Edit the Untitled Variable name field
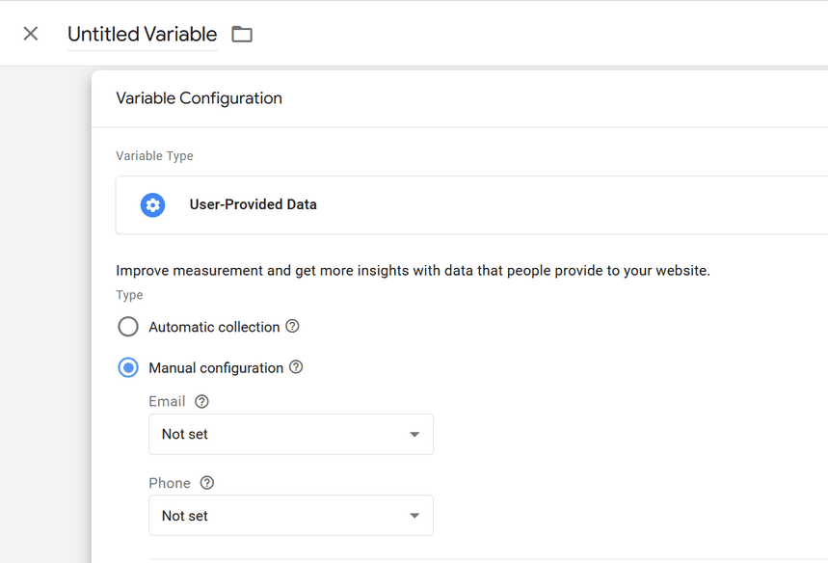Viewport: 828px width, 563px height. point(142,35)
